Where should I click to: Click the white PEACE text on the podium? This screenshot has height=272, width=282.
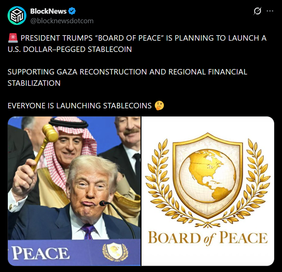point(40,253)
